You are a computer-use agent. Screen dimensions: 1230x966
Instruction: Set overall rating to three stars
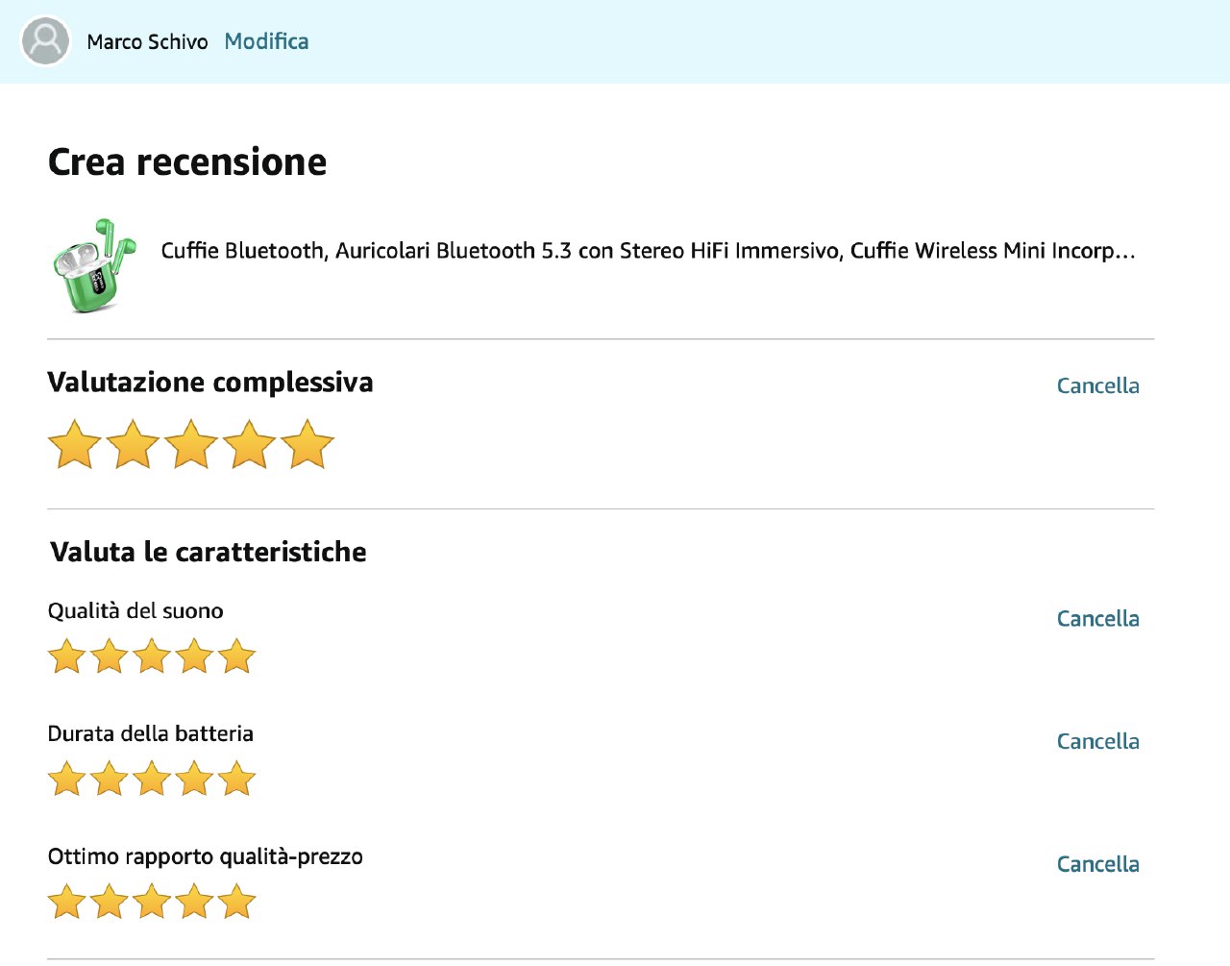(x=191, y=444)
